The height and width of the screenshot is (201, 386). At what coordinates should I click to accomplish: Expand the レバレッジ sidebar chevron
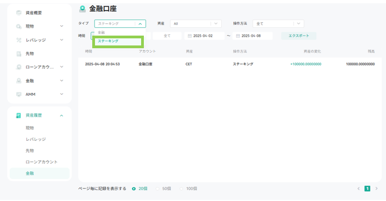(61, 40)
